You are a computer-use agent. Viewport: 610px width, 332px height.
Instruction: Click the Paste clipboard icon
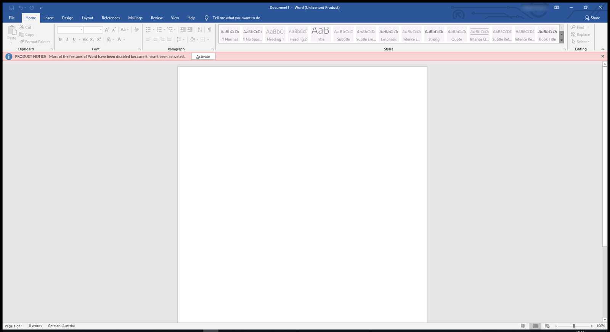click(x=12, y=30)
